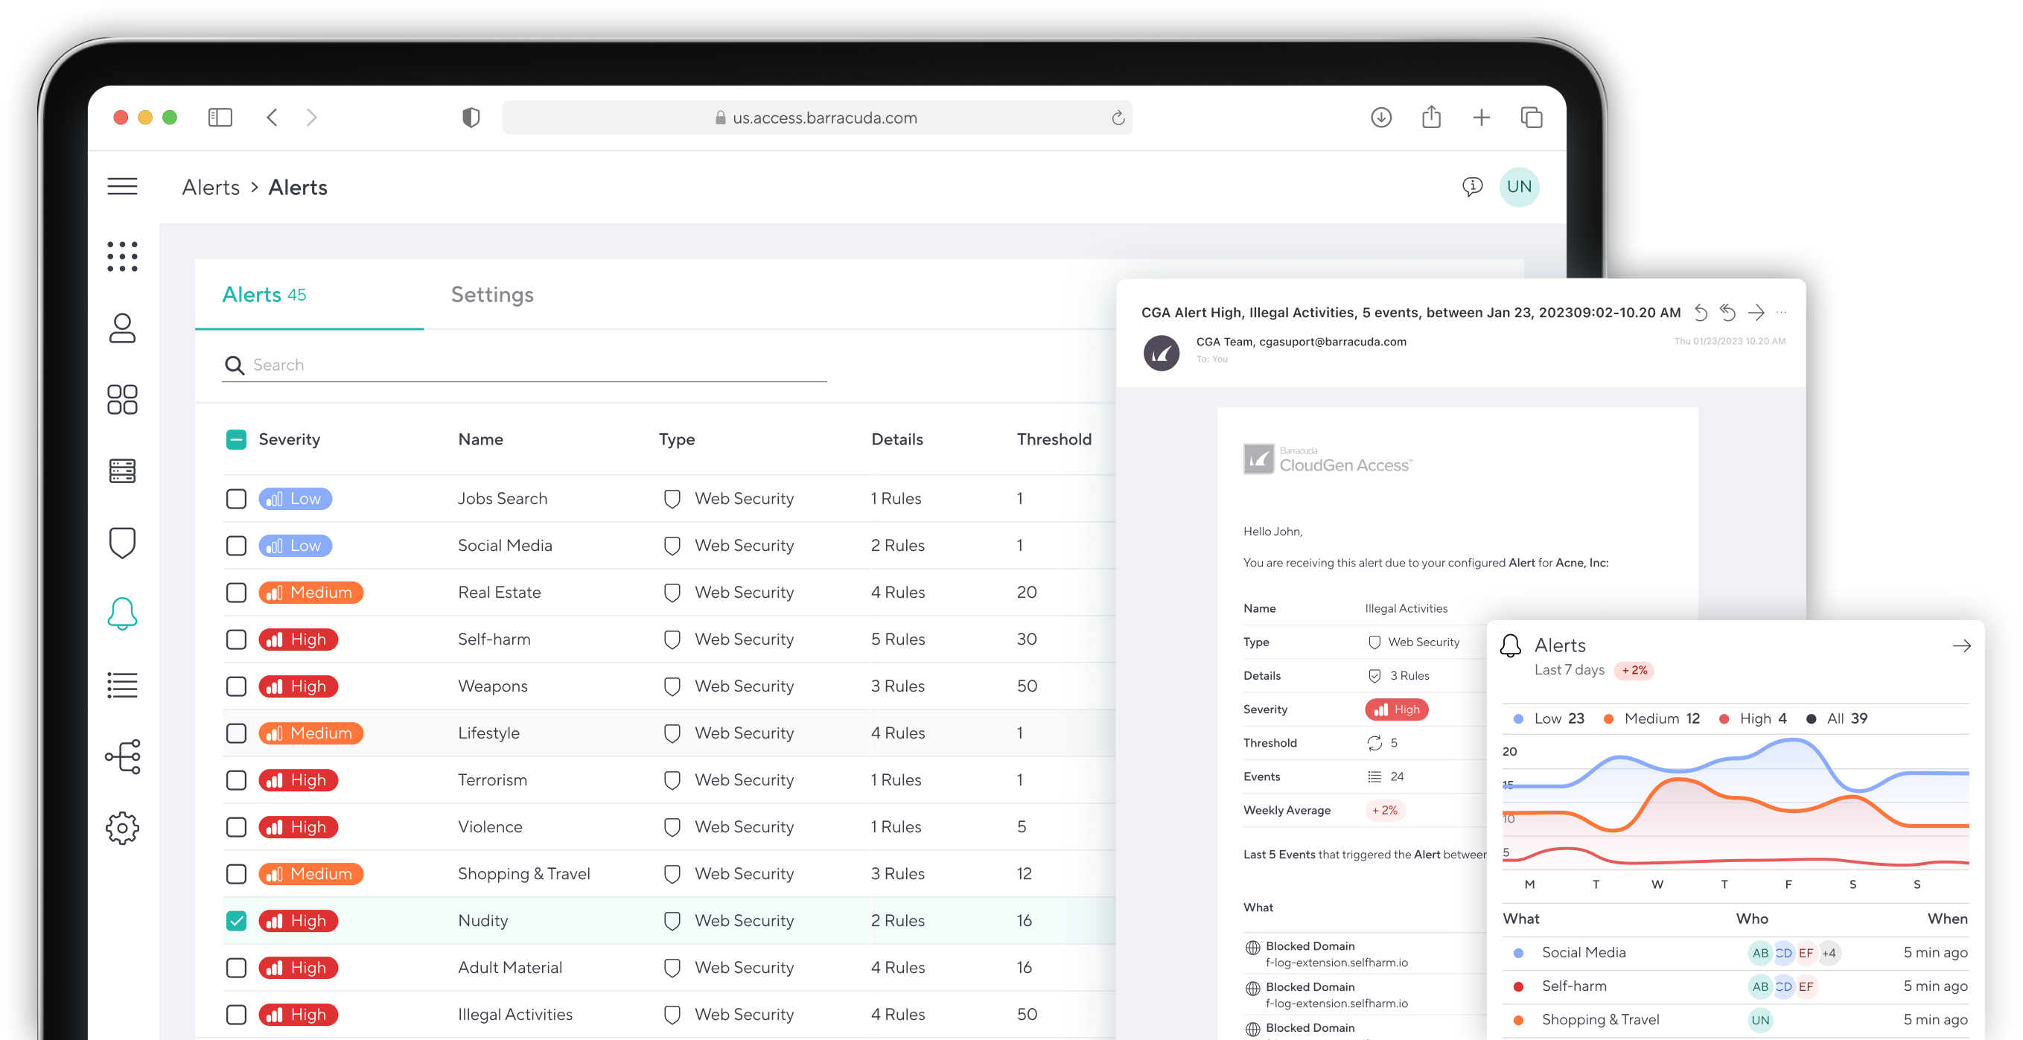2023x1040 pixels.
Task: Click the gear settings sidebar icon
Action: pyautogui.click(x=121, y=828)
